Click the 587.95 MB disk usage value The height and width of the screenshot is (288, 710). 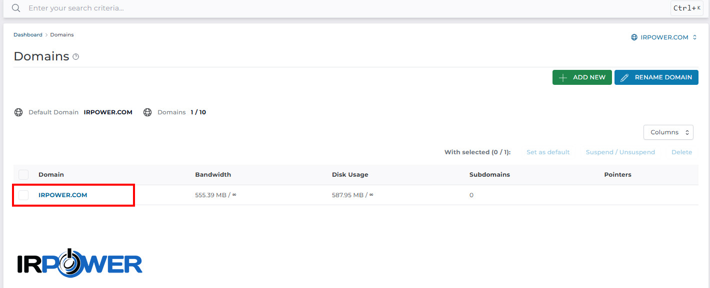click(x=352, y=195)
